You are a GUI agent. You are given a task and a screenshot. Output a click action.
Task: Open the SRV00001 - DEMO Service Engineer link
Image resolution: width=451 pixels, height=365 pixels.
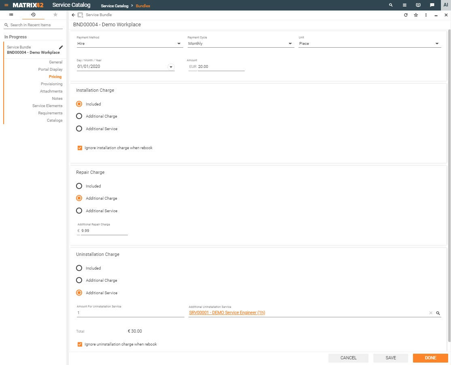coord(227,313)
